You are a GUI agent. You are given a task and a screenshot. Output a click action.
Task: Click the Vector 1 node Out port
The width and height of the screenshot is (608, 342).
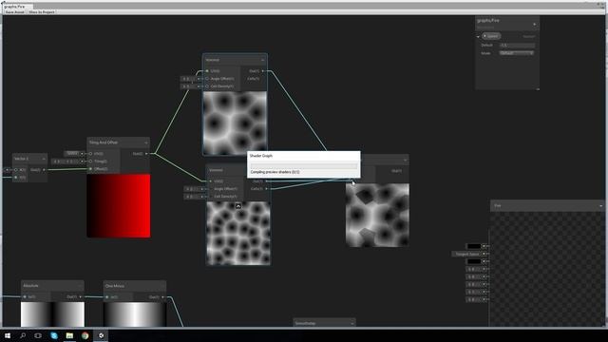click(x=45, y=170)
